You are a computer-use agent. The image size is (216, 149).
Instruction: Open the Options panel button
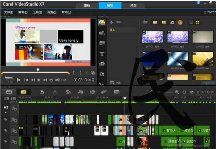point(209,83)
